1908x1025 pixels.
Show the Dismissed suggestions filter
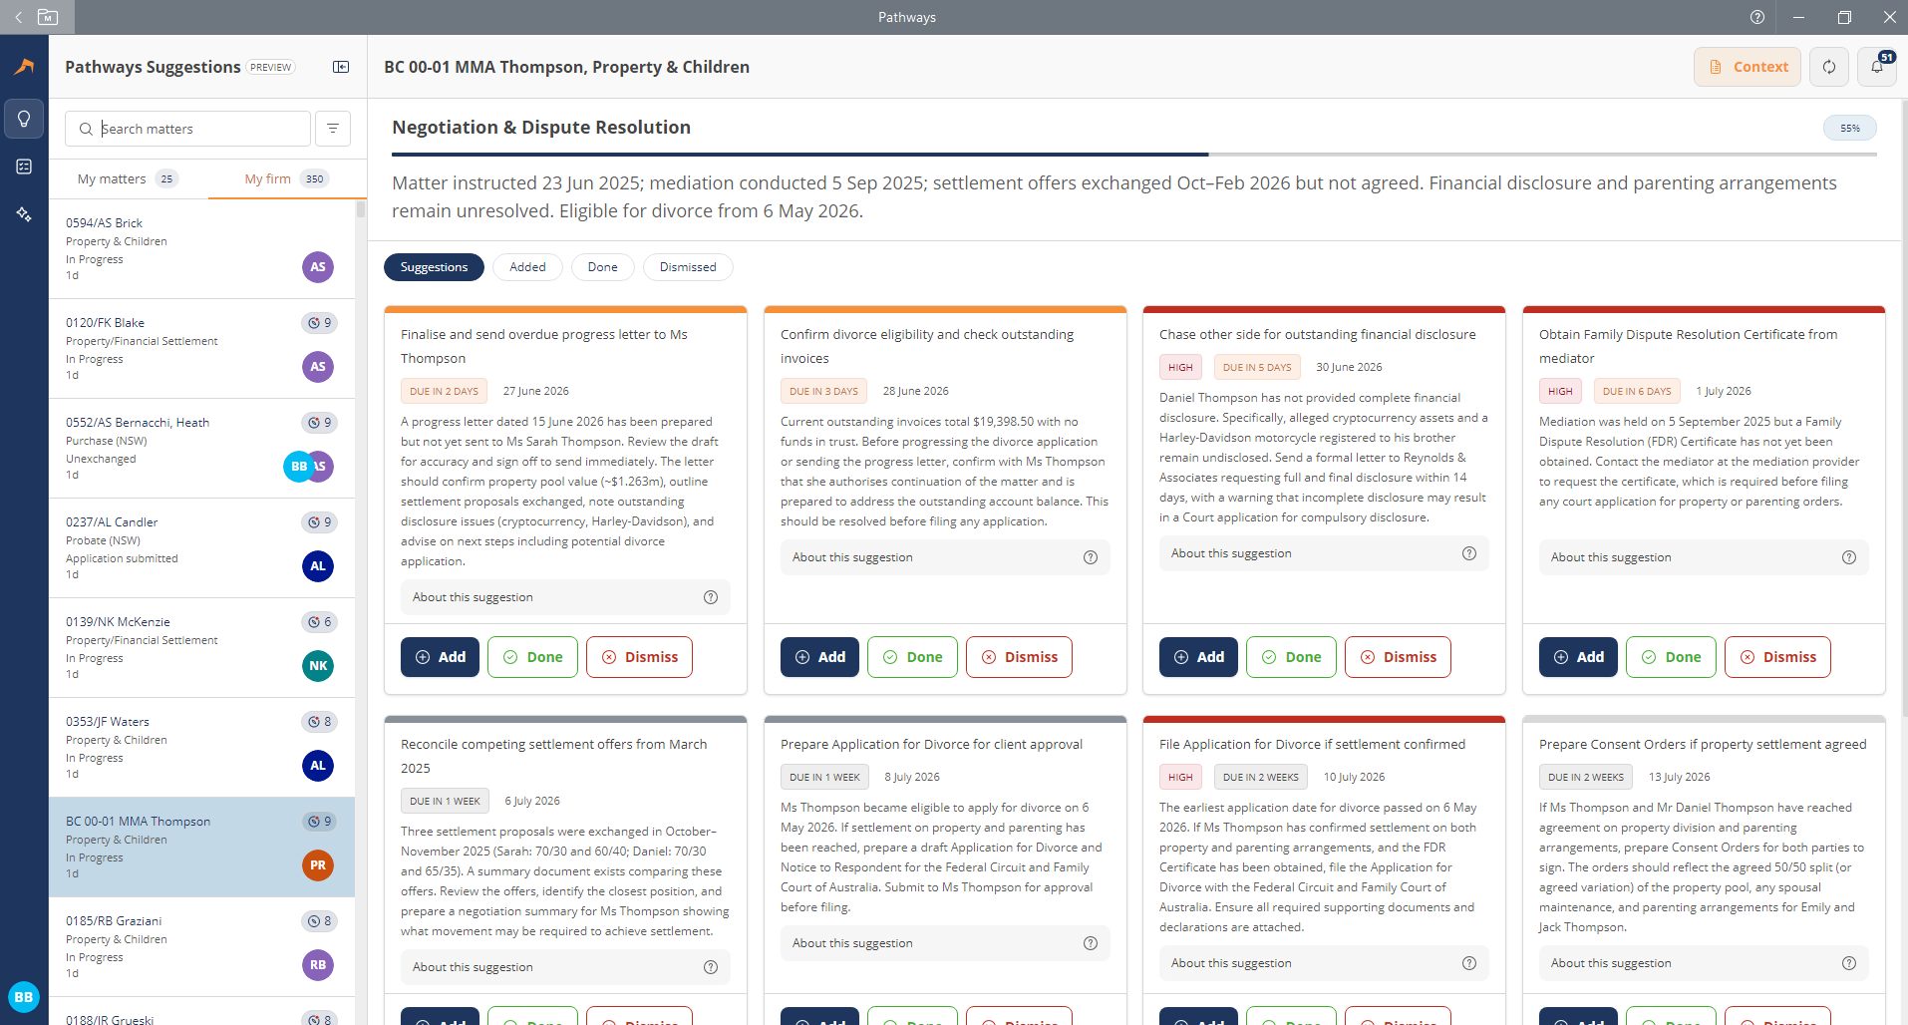coord(688,267)
